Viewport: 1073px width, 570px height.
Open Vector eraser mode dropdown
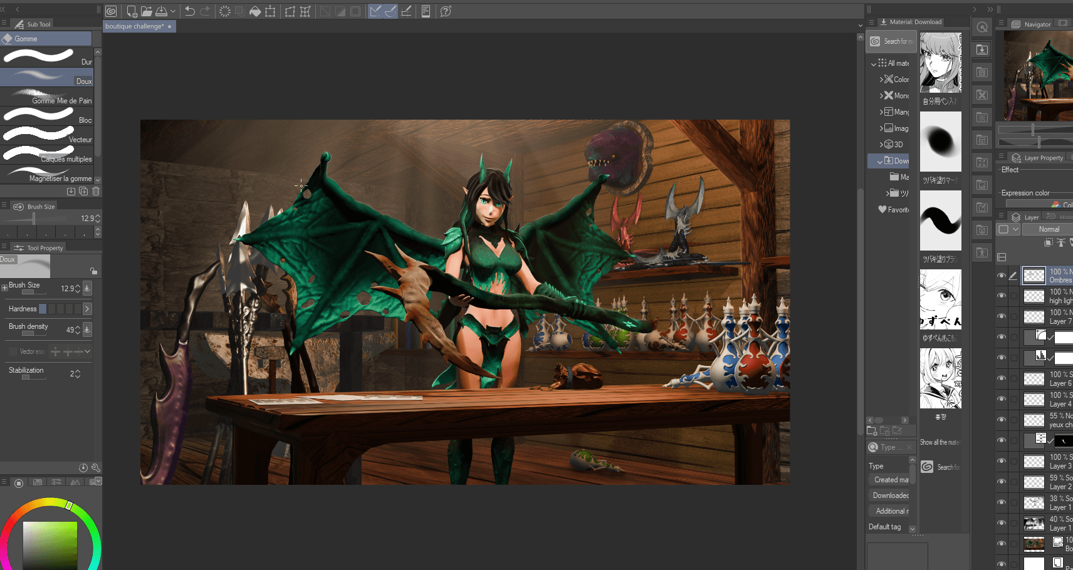coord(87,351)
